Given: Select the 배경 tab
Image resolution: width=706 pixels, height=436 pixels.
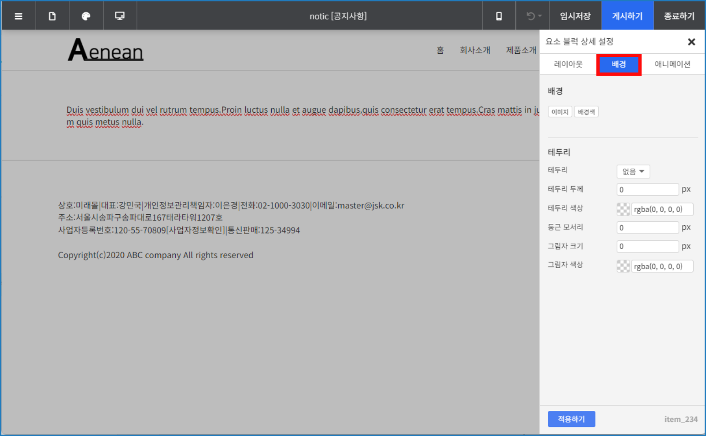Looking at the screenshot, I should 619,64.
